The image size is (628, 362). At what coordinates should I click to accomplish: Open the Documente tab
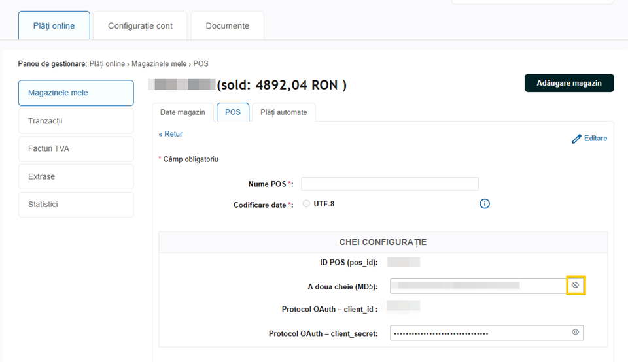tap(227, 26)
